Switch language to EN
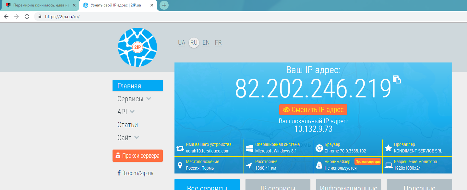The width and height of the screenshot is (467, 190). click(x=206, y=43)
